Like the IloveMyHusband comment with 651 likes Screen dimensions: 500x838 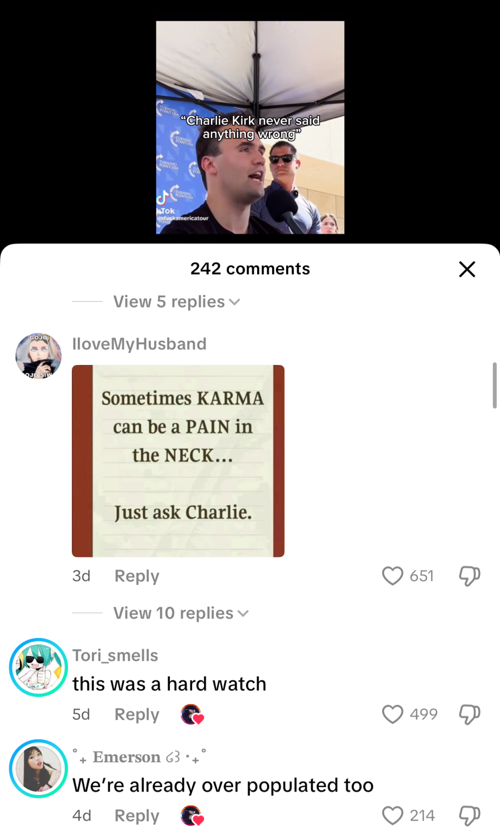[393, 576]
